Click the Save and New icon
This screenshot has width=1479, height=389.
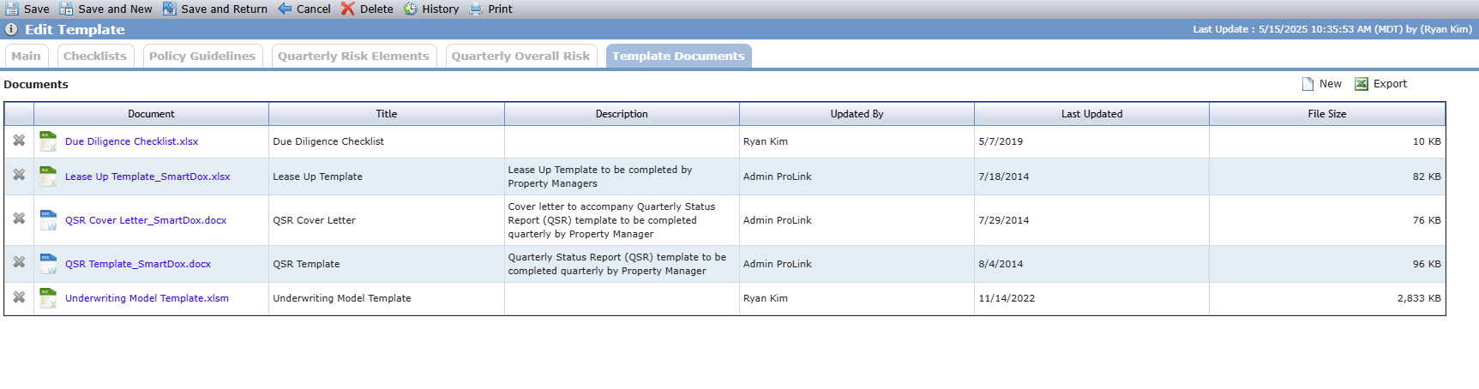pos(66,9)
